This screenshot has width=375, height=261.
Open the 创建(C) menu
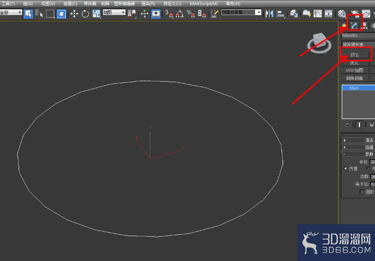(70, 4)
